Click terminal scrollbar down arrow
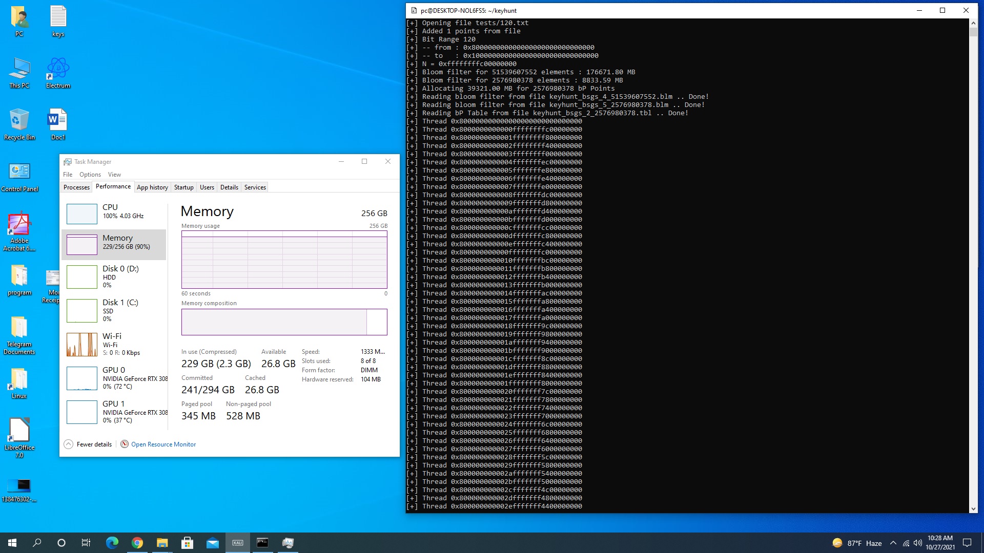Viewport: 984px width, 553px height. [973, 509]
